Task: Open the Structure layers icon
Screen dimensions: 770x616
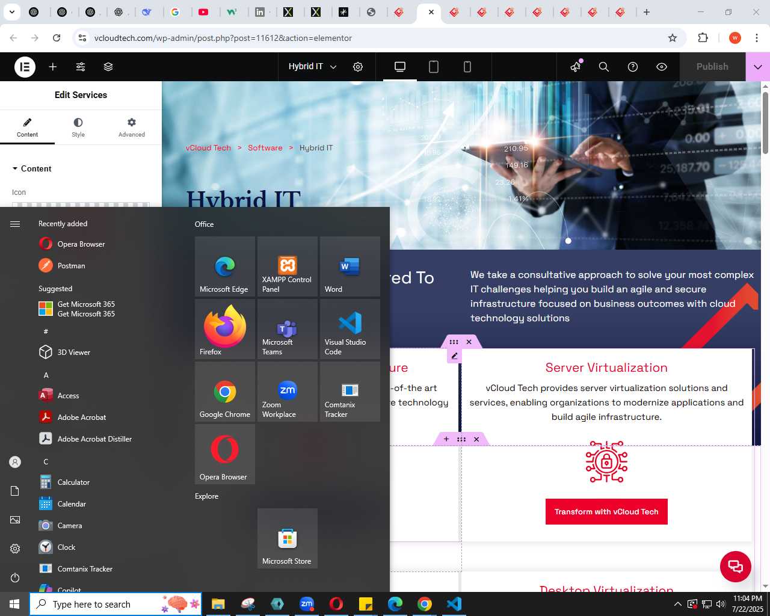Action: 108,67
